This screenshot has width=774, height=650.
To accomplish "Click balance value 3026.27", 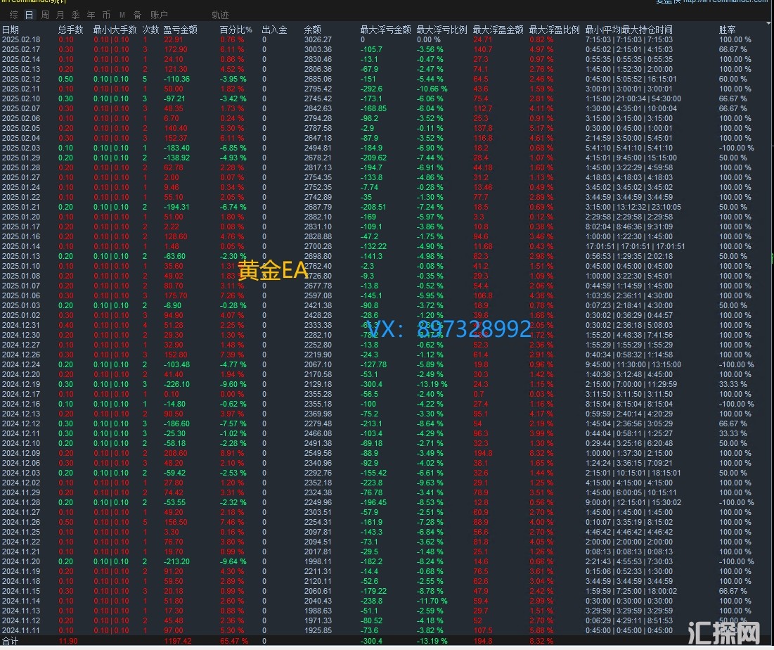I will [318, 39].
